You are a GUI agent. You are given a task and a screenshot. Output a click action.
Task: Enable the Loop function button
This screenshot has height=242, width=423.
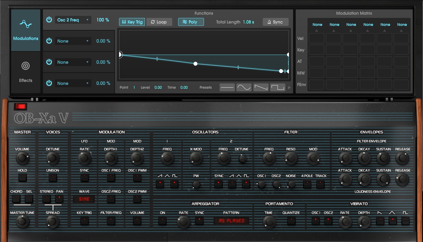159,22
